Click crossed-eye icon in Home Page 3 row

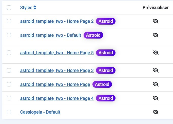[156, 70]
